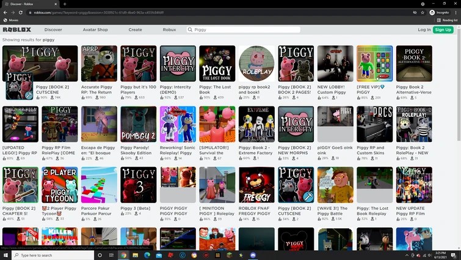This screenshot has width=461, height=260.
Task: Open NEW UPDATE Piggy RP Film thumbnail
Action: pyautogui.click(x=414, y=185)
